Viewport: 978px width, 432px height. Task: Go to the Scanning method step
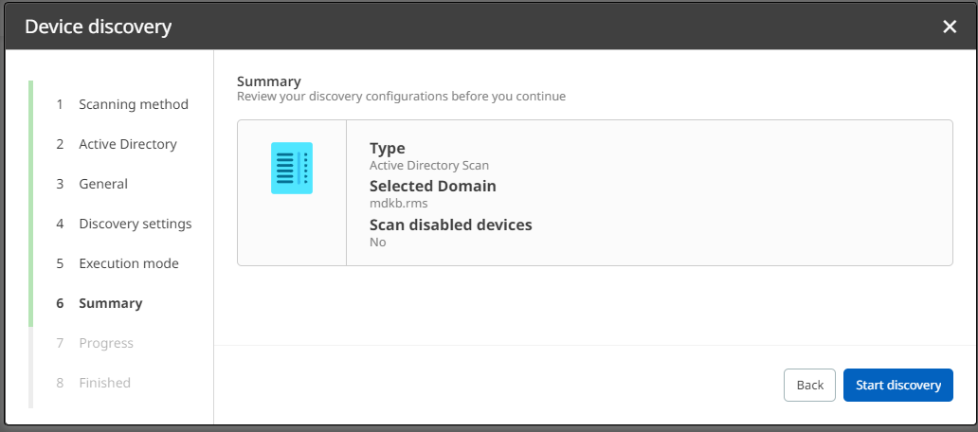click(133, 104)
